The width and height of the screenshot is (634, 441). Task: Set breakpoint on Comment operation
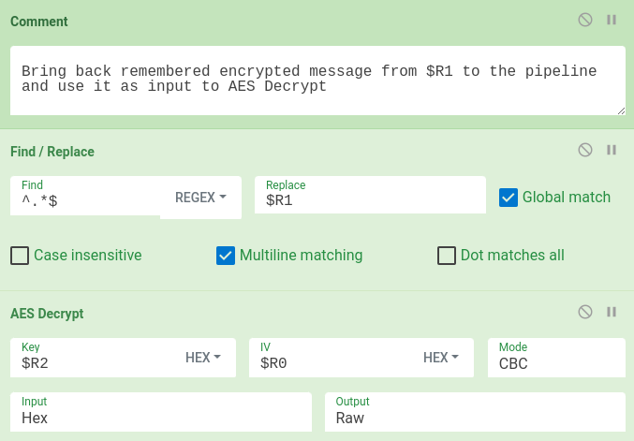coord(612,20)
